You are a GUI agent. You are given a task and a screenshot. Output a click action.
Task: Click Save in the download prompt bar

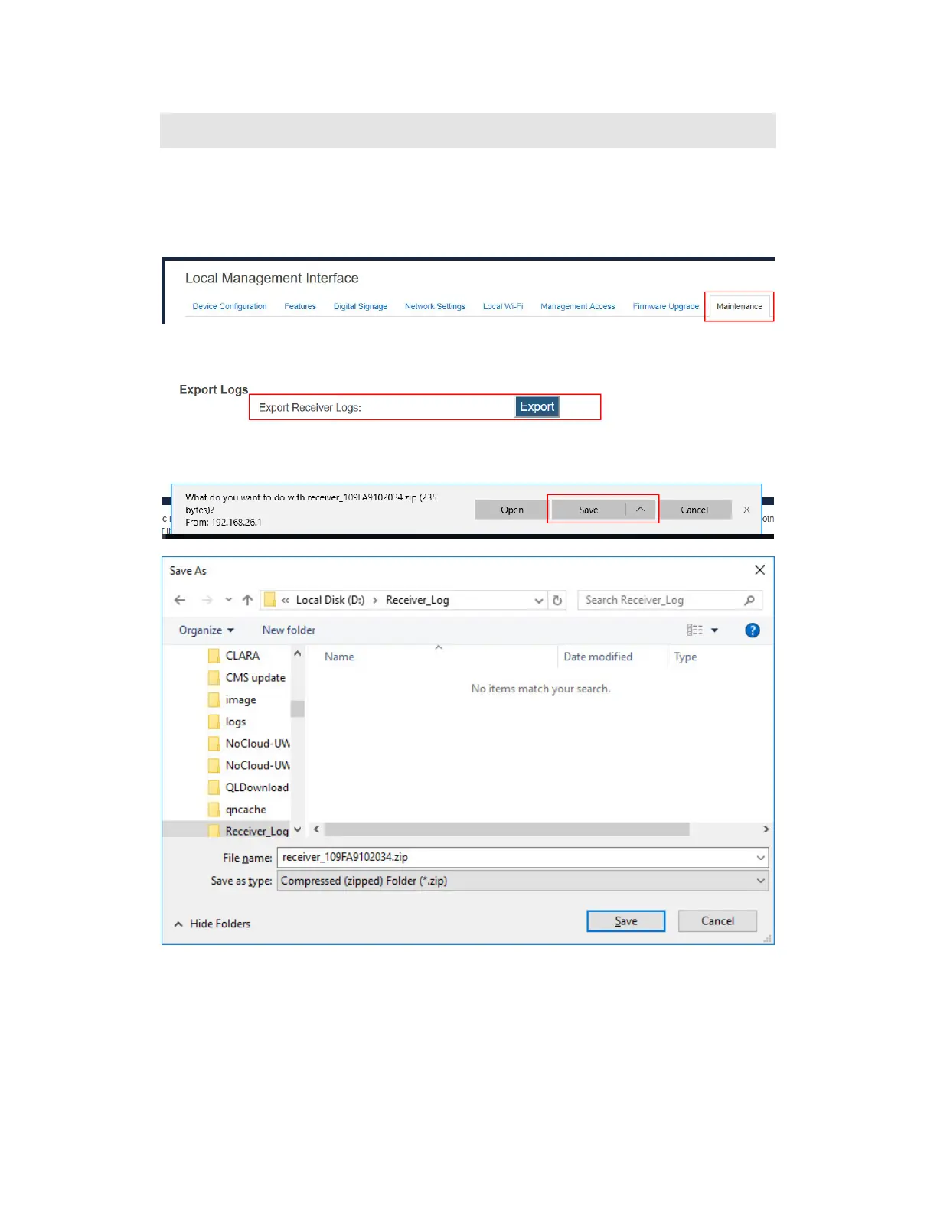[589, 510]
